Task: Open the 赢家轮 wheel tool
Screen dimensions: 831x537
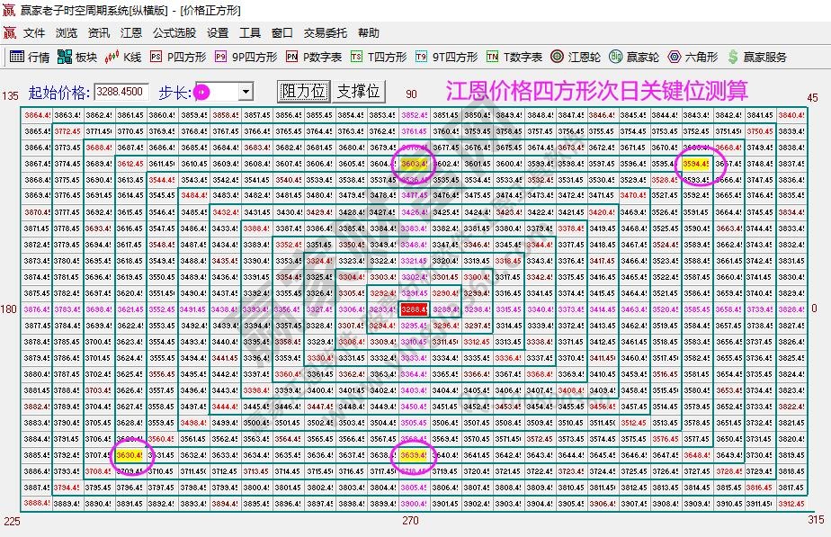Action: pos(633,57)
